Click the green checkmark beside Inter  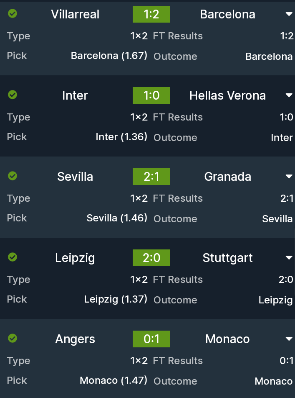click(x=13, y=95)
